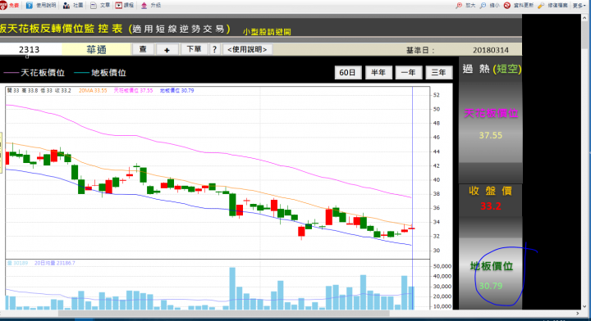Click the 天花板價位 legend entry

pyautogui.click(x=34, y=73)
